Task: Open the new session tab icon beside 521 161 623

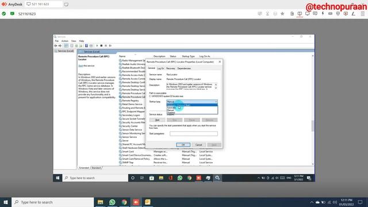Action: tap(66, 5)
